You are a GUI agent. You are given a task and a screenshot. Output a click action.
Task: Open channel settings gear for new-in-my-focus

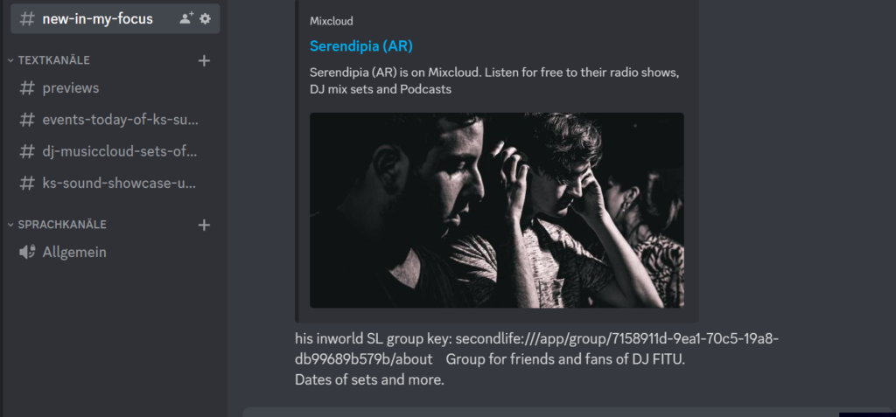(205, 19)
